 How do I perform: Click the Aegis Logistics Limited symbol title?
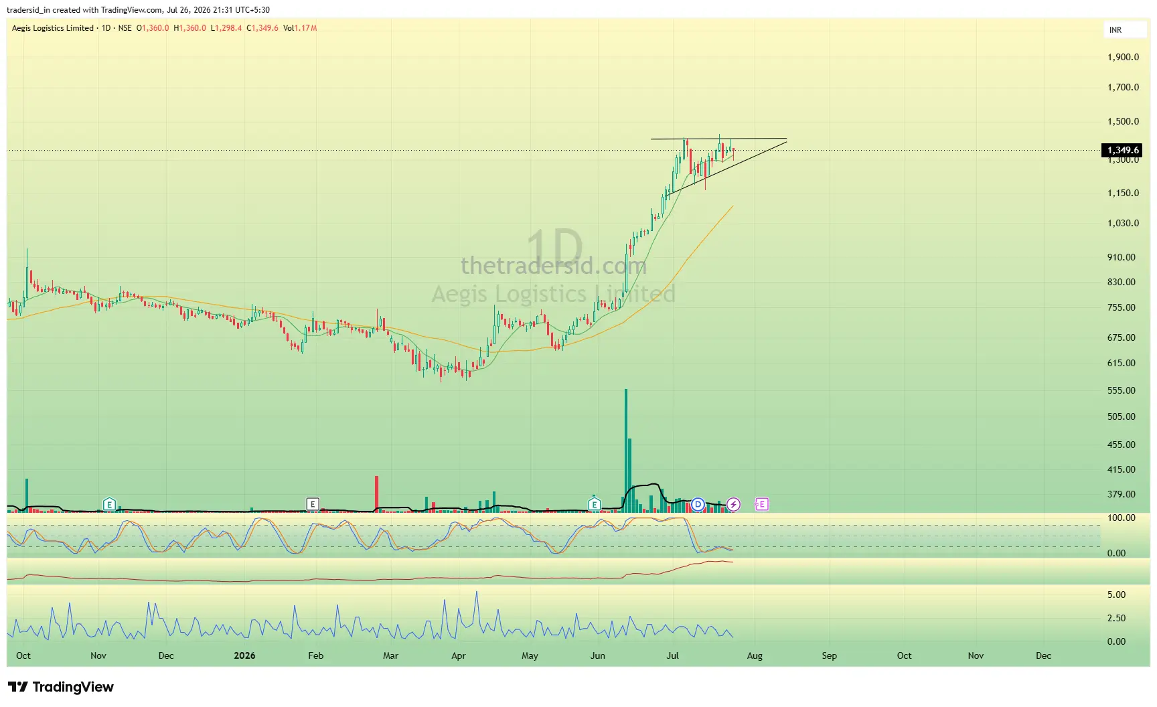pos(53,28)
